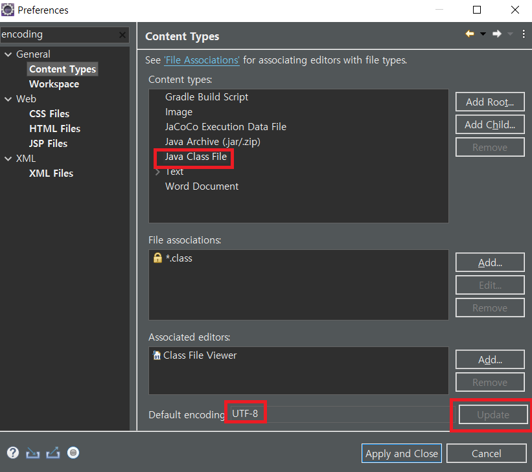Follow the 'File Associations' link
Image resolution: width=532 pixels, height=472 pixels.
202,60
